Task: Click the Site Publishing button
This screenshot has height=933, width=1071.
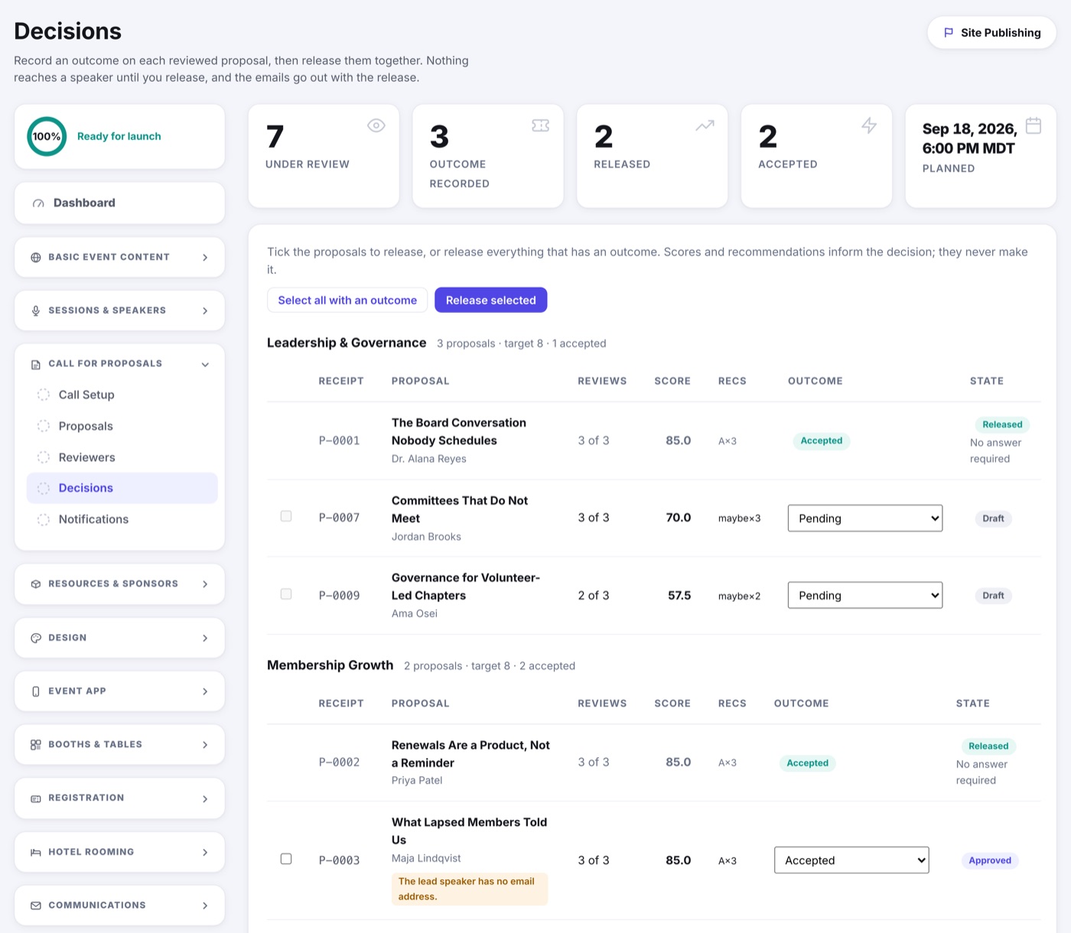Action: [992, 33]
